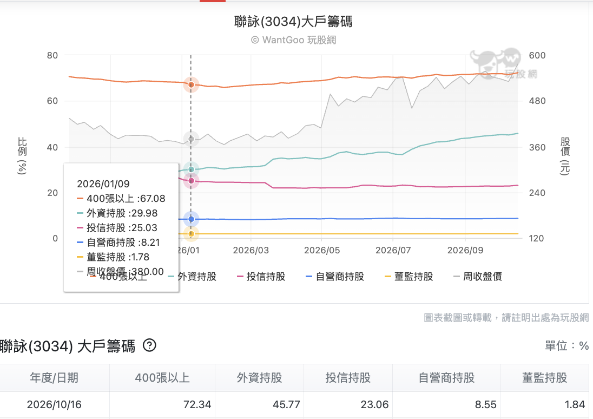Click the © WantGoo 玩股網 credit text
The height and width of the screenshot is (419, 593).
(293, 40)
